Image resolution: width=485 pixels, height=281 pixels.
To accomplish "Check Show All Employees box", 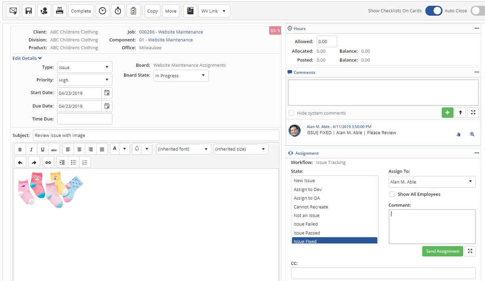I will click(392, 194).
